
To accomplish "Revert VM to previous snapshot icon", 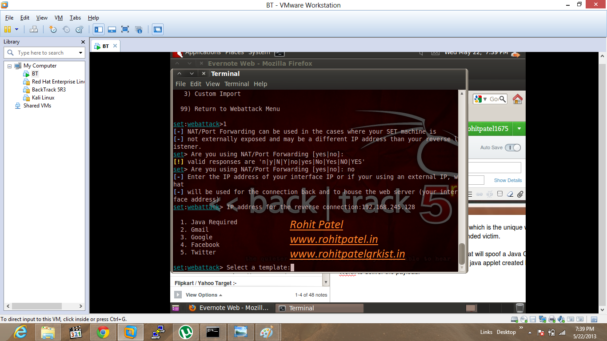I will coord(66,29).
